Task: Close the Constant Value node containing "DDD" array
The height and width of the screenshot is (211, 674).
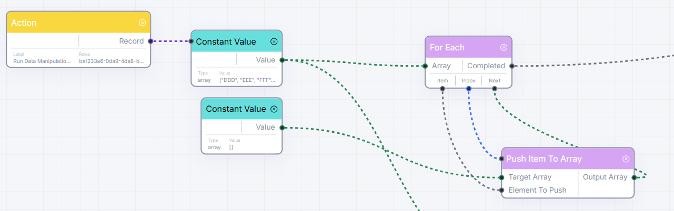Action: (x=274, y=41)
